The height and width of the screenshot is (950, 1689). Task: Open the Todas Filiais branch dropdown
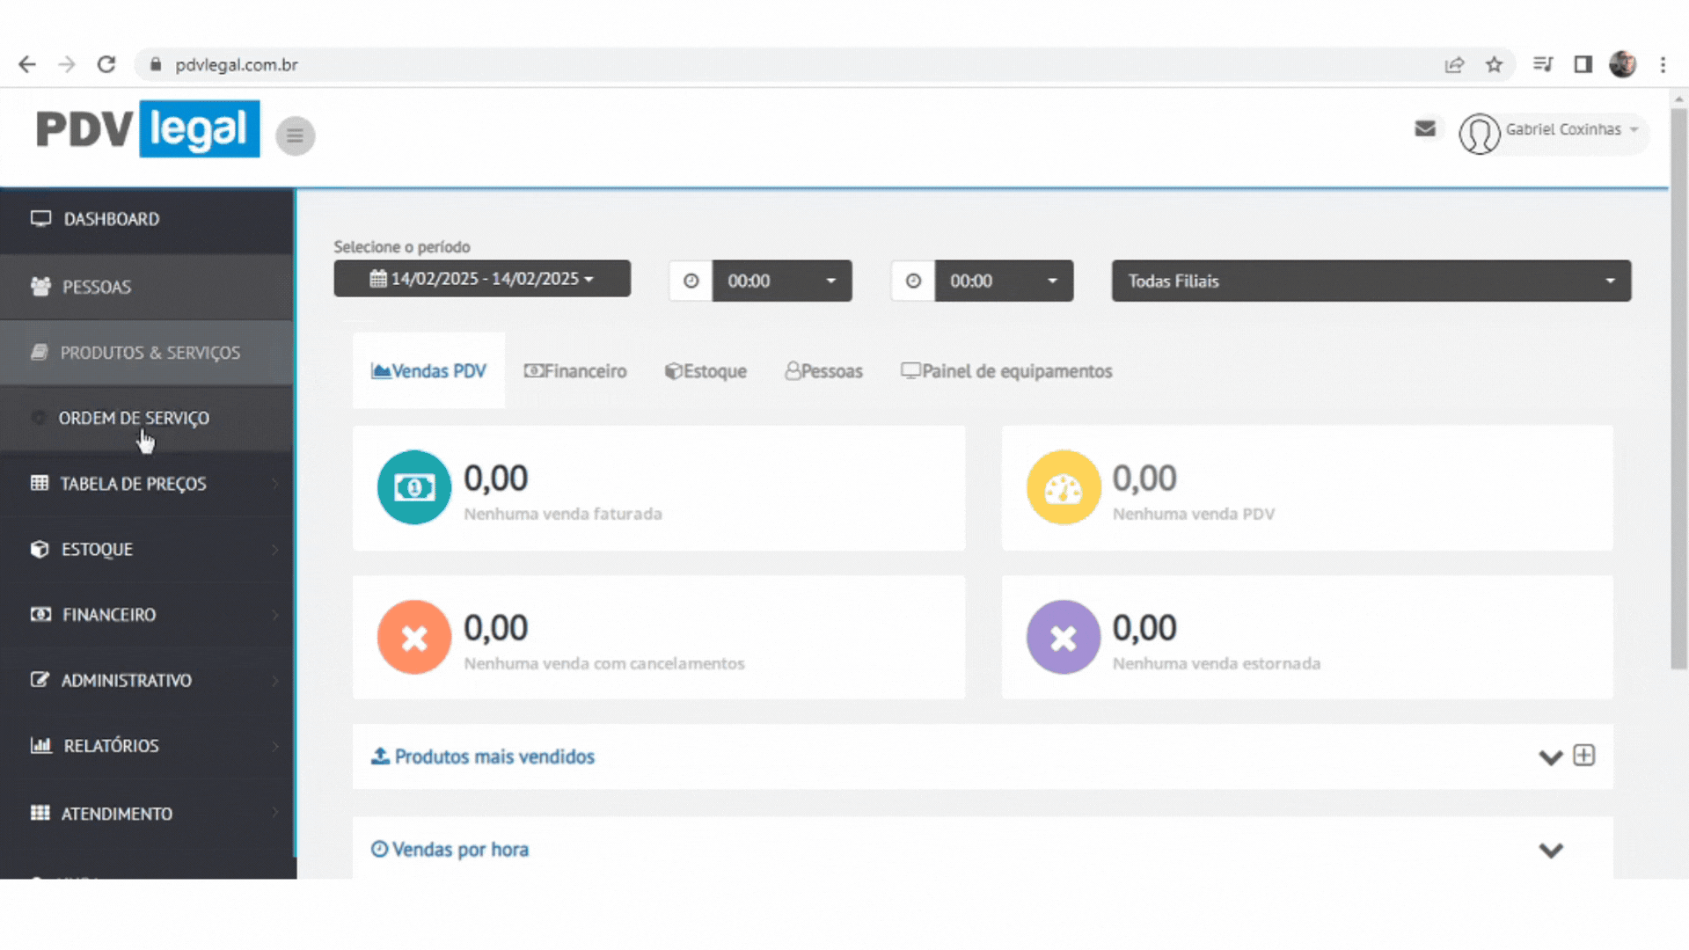(1371, 281)
